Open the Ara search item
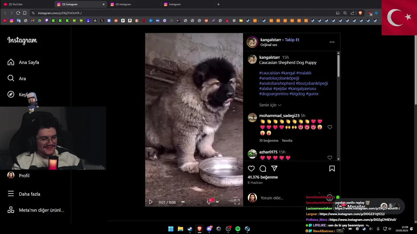The width and height of the screenshot is (417, 234). [x=17, y=78]
